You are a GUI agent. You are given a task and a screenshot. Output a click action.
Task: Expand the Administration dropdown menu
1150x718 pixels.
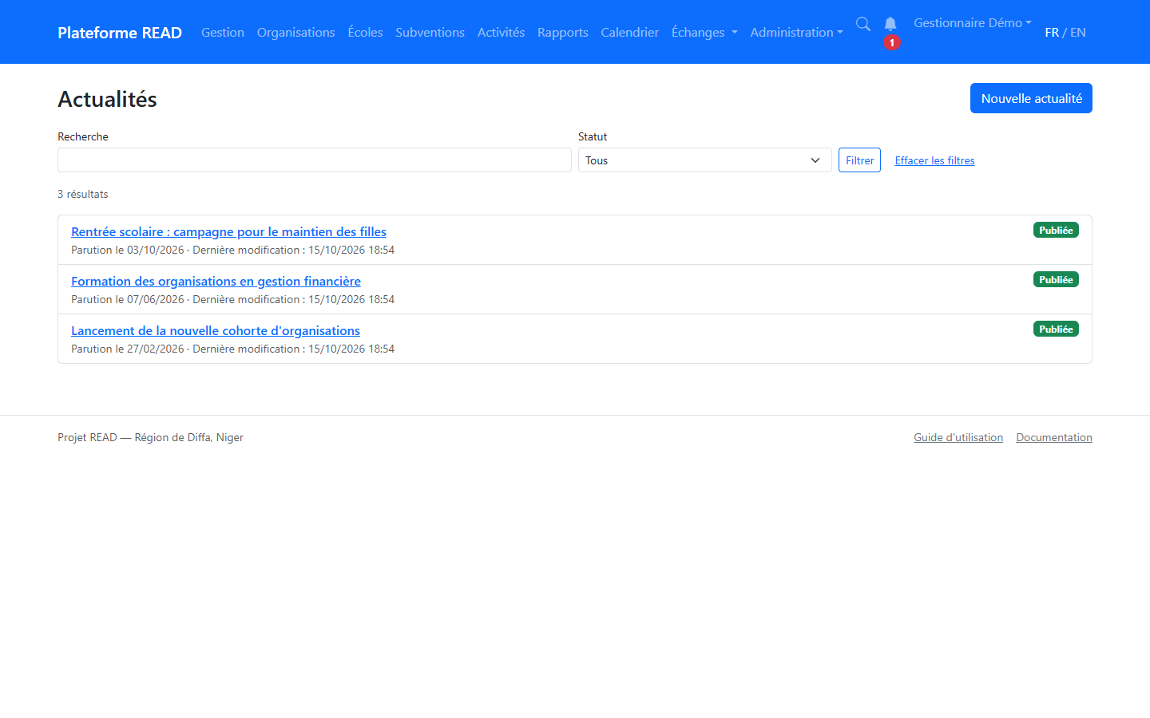pyautogui.click(x=796, y=32)
